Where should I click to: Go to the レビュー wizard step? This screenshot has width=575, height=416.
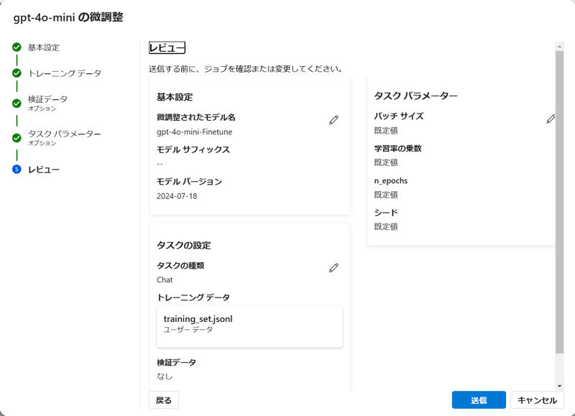[x=44, y=170]
